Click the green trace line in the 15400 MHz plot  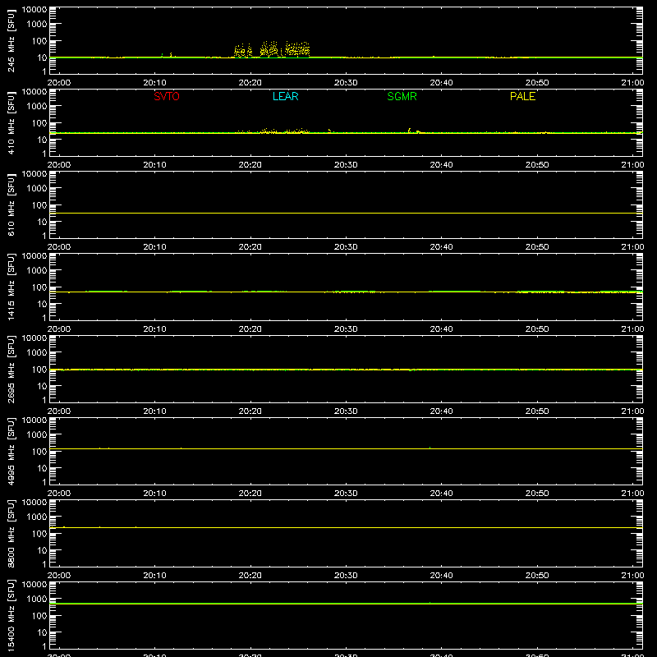click(346, 604)
